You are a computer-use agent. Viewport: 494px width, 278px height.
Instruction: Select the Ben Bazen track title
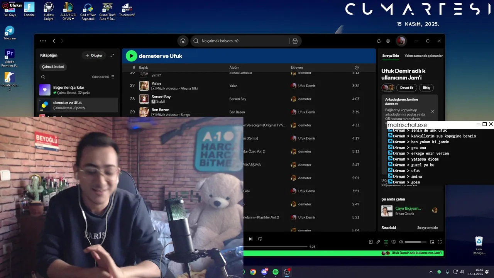click(160, 110)
